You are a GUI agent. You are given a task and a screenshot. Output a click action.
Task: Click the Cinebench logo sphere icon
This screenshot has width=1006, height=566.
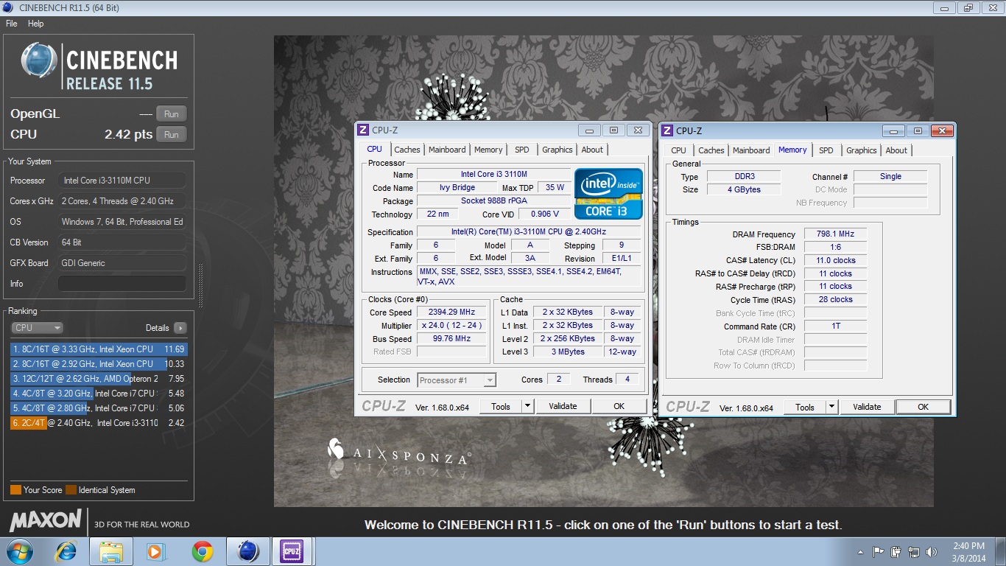40,61
